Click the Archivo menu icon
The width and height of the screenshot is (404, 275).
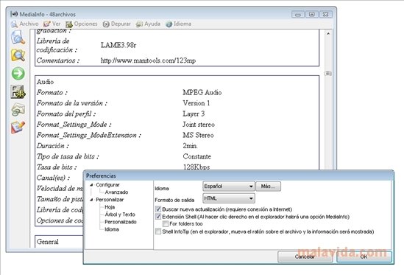click(x=15, y=24)
